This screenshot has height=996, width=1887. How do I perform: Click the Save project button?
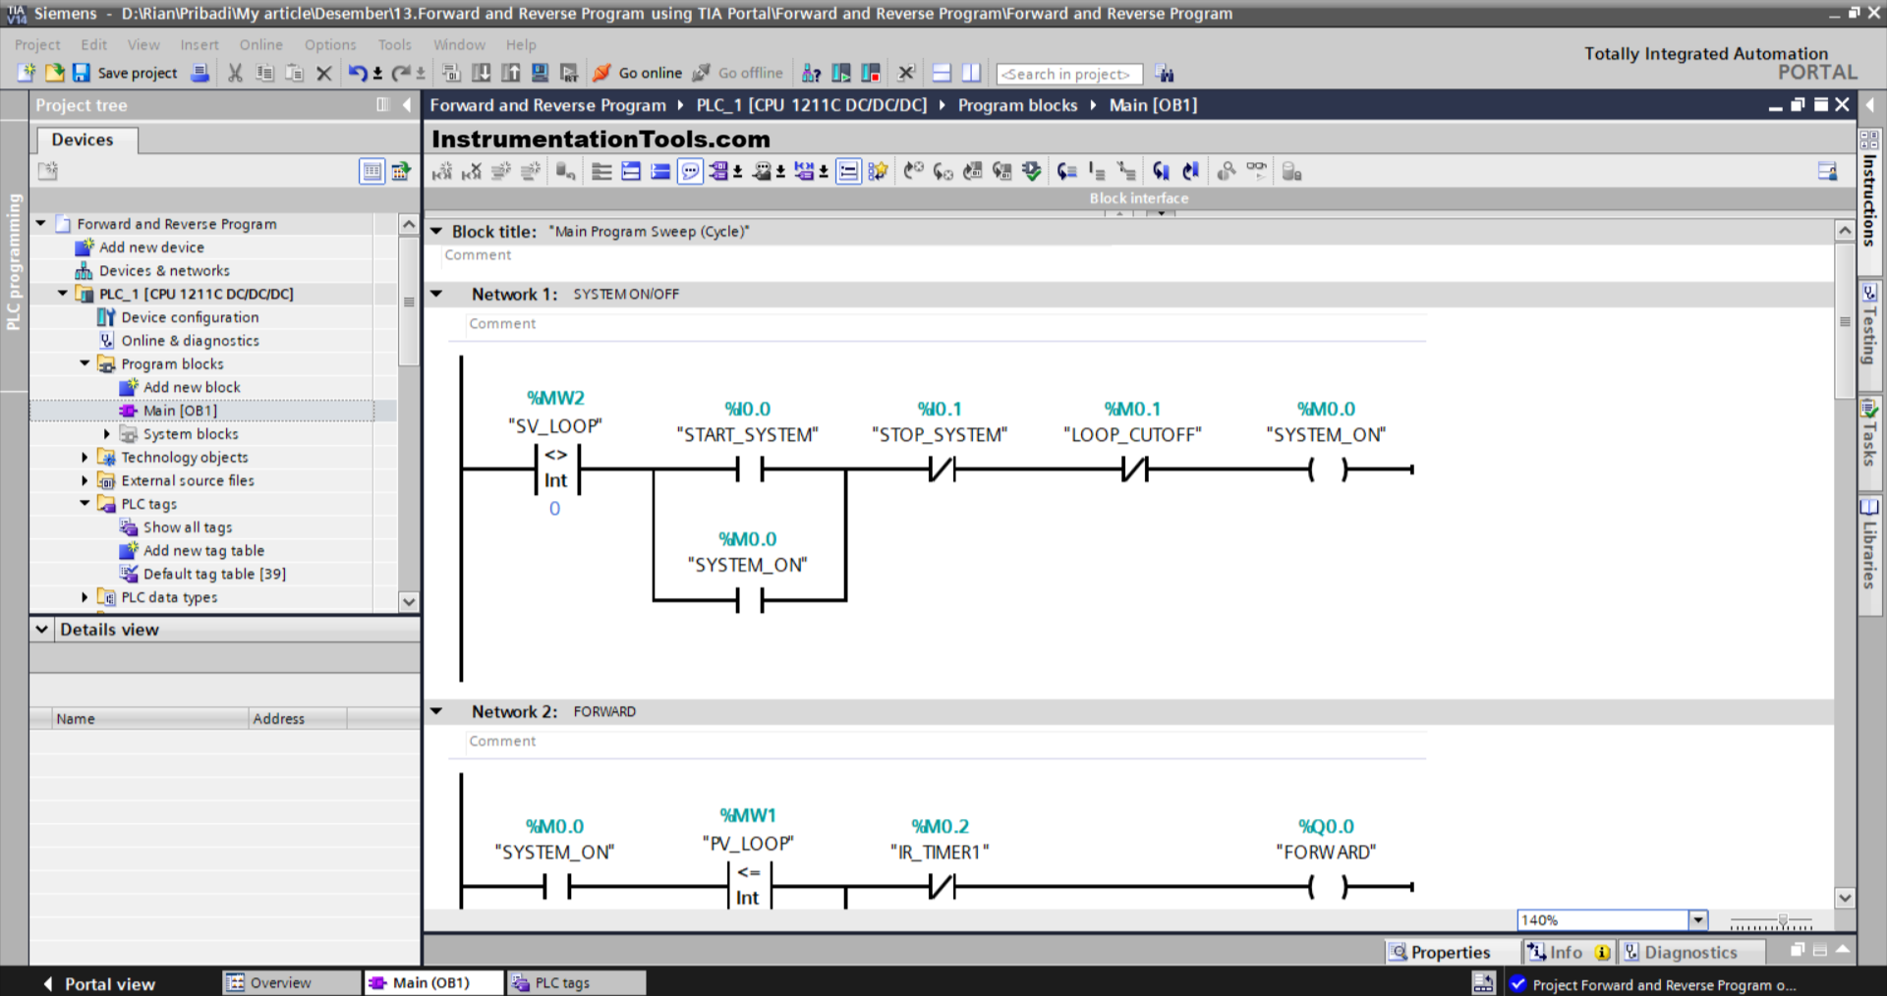point(126,73)
